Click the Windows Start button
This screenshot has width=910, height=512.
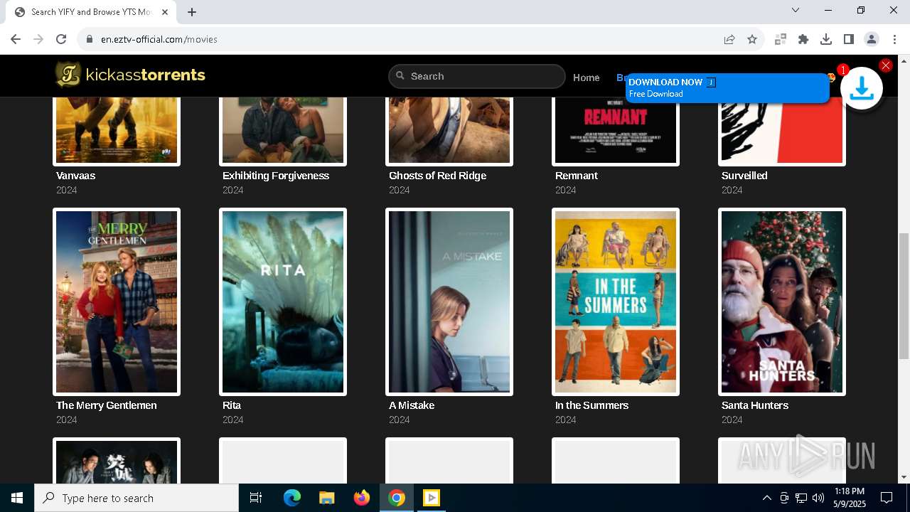coord(17,498)
